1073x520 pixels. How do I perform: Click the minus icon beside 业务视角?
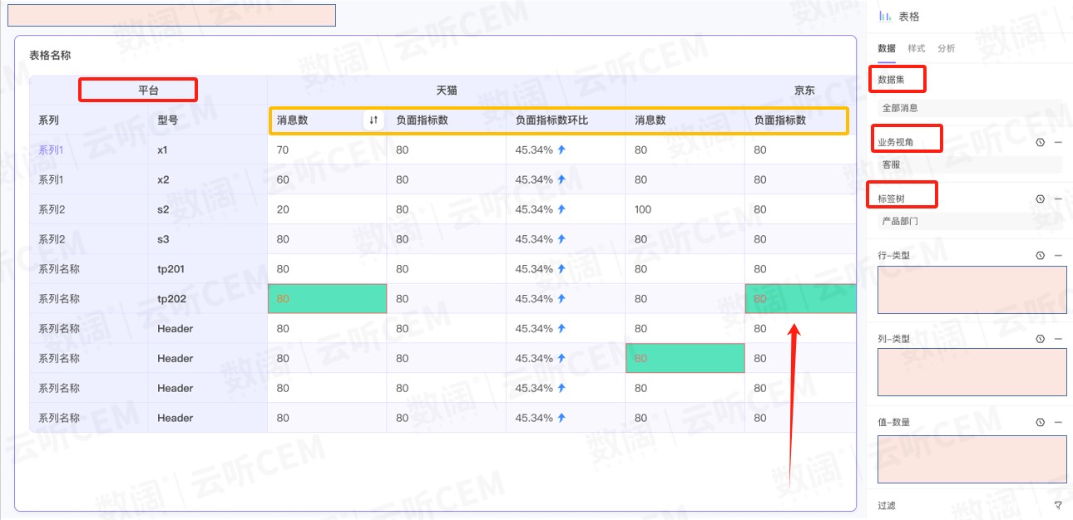coord(1058,142)
